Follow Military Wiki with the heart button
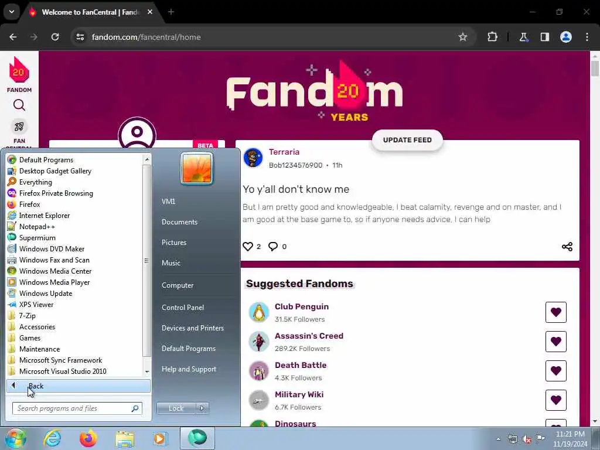This screenshot has height=450, width=600. tap(555, 400)
